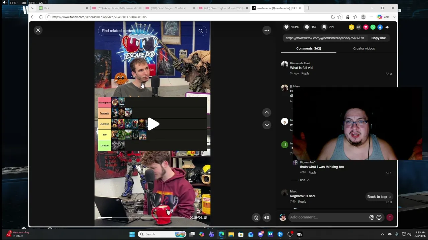Screen dimensions: 428x240
Task: Refresh the TikTok page
Action: [x=41, y=17]
